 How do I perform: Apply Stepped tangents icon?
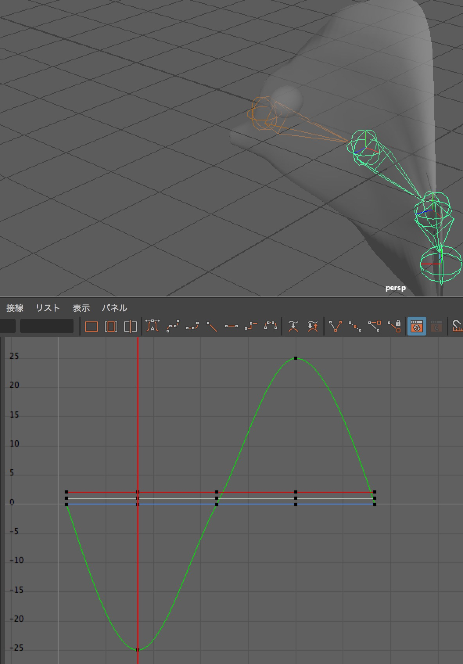click(251, 326)
